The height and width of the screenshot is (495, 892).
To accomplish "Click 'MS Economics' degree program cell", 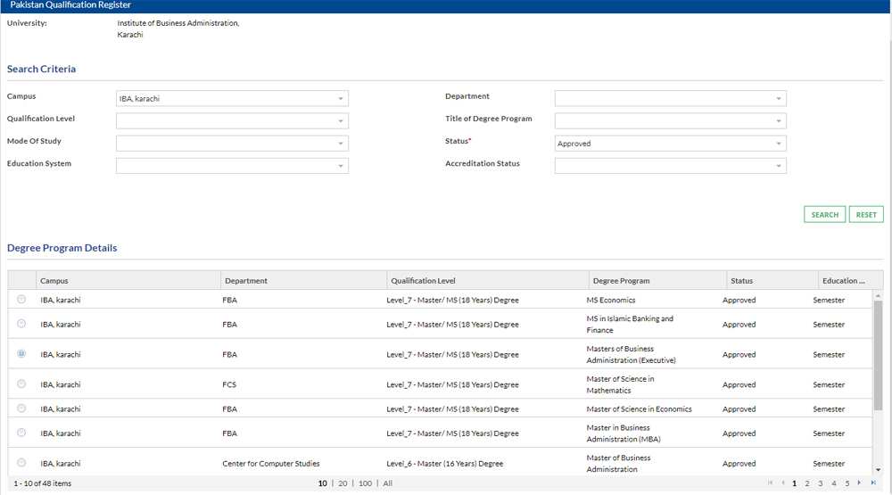I will tap(611, 300).
